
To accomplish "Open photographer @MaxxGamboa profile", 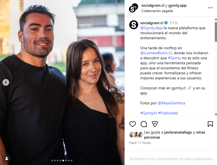I will tap(172, 103).
